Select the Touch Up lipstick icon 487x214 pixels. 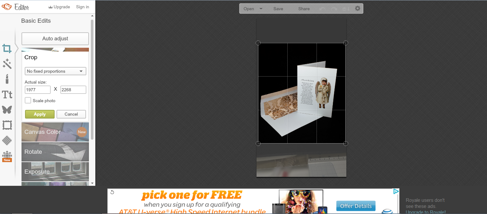tap(7, 79)
